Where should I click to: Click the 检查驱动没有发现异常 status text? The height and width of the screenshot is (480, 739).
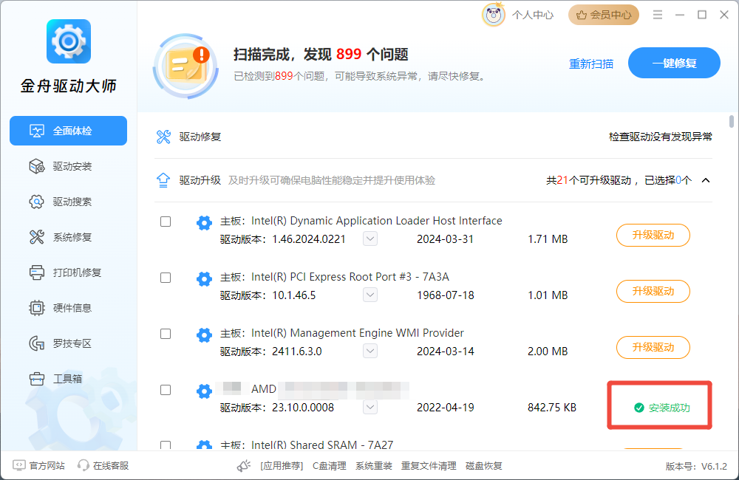click(x=660, y=137)
